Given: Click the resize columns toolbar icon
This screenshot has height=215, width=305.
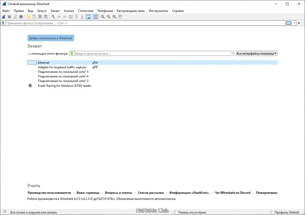Looking at the screenshot, I should tap(120, 17).
